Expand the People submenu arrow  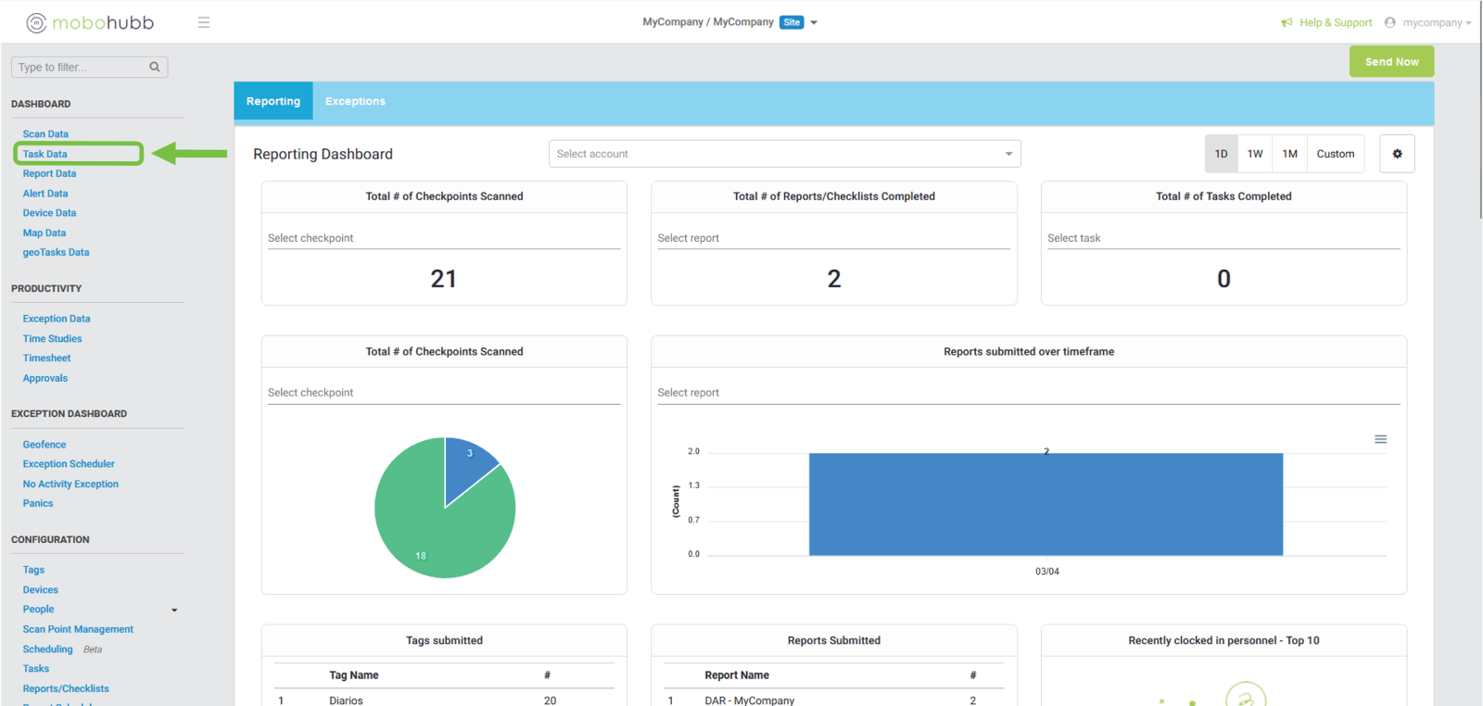click(174, 610)
